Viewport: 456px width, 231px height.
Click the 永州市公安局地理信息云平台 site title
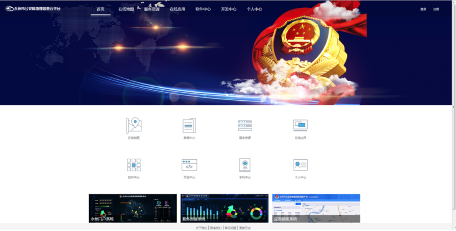38,9
